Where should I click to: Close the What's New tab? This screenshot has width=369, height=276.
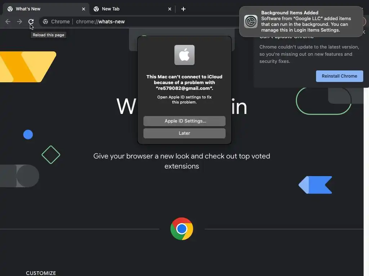(84, 9)
